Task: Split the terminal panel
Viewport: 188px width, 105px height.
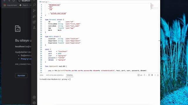Action: point(149,75)
